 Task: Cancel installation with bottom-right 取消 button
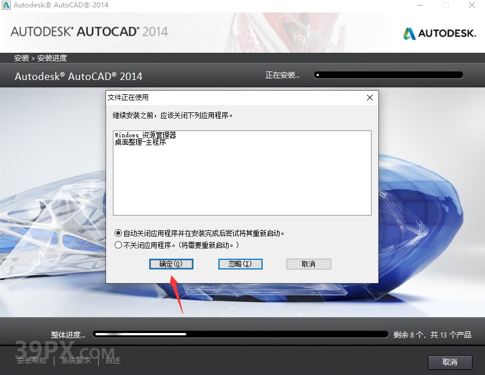point(450,363)
